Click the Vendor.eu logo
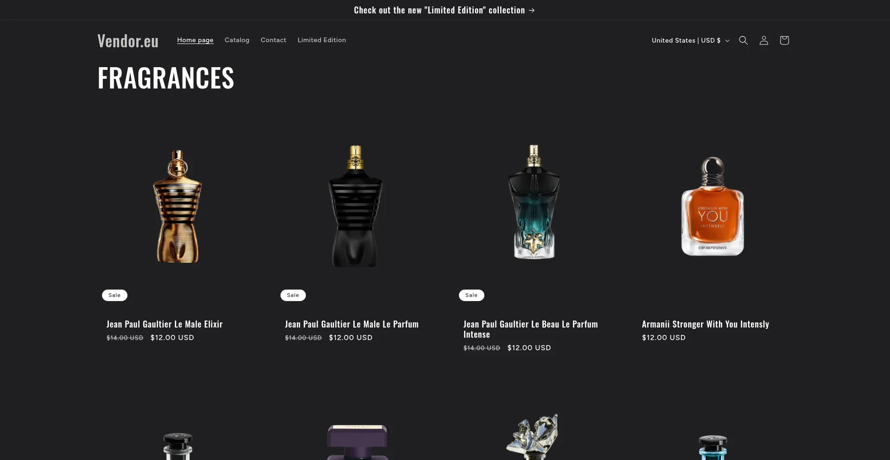890x460 pixels. click(128, 41)
